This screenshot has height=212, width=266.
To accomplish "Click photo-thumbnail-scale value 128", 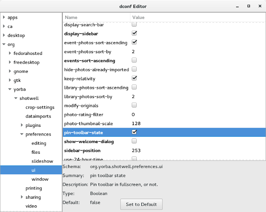I will pyautogui.click(x=136, y=123).
